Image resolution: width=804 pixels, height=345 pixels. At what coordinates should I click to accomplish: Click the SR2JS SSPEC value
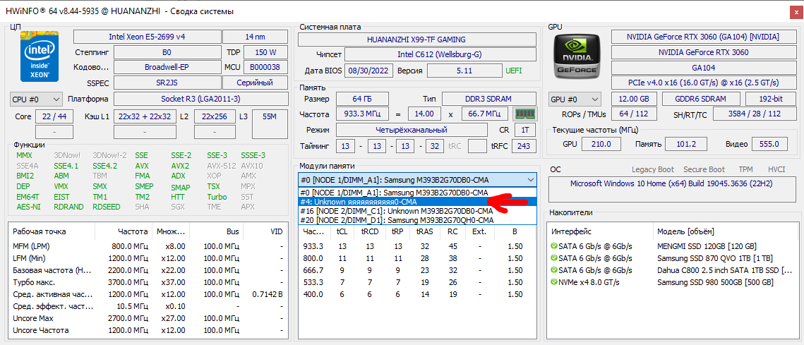point(168,83)
